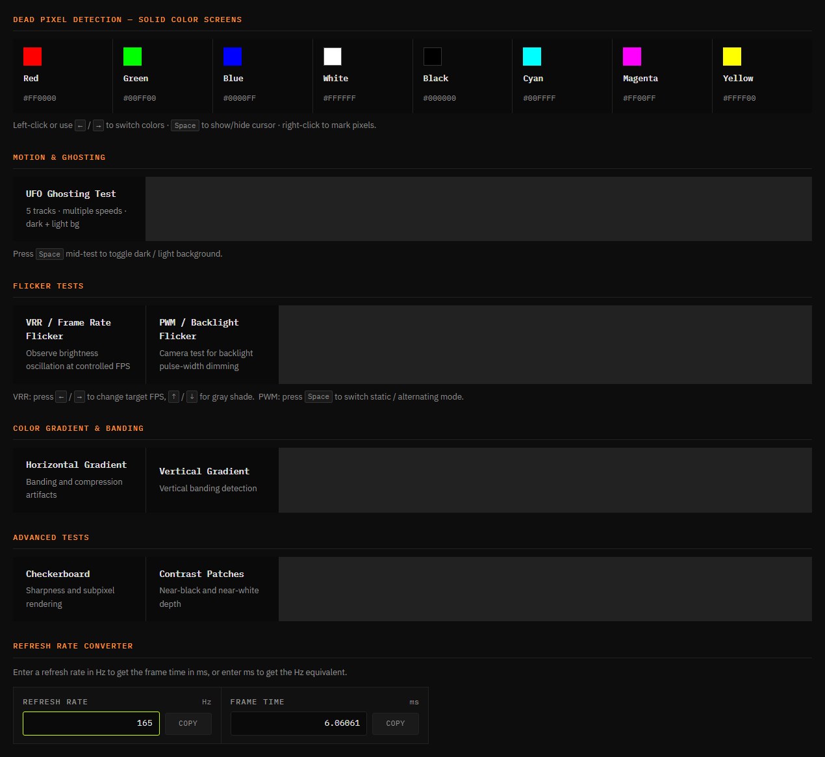
Task: Click the #000000 hex code
Action: pos(440,99)
